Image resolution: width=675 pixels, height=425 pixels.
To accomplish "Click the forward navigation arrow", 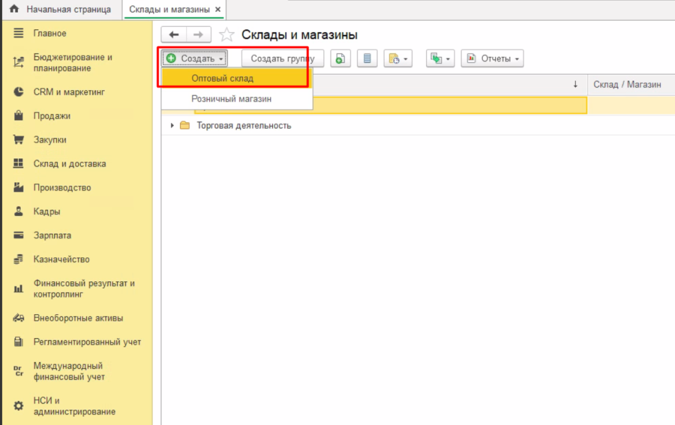I will click(198, 35).
